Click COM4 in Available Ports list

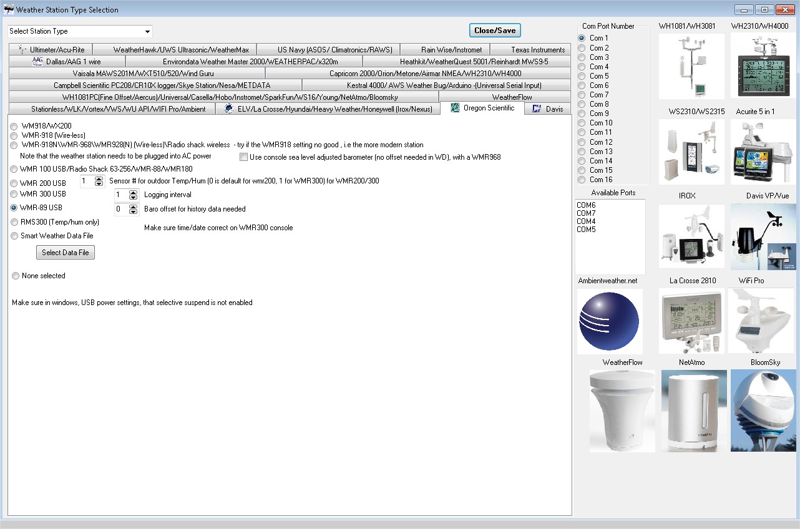pos(586,221)
